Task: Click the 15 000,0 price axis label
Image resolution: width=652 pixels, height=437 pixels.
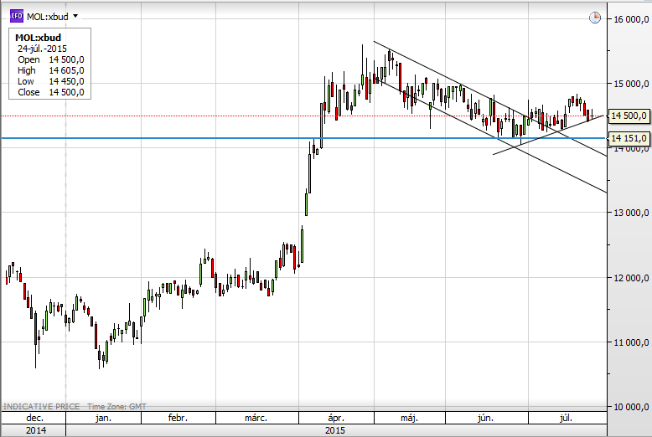Action: coord(631,84)
